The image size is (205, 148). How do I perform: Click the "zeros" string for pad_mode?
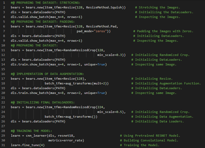point(102,31)
